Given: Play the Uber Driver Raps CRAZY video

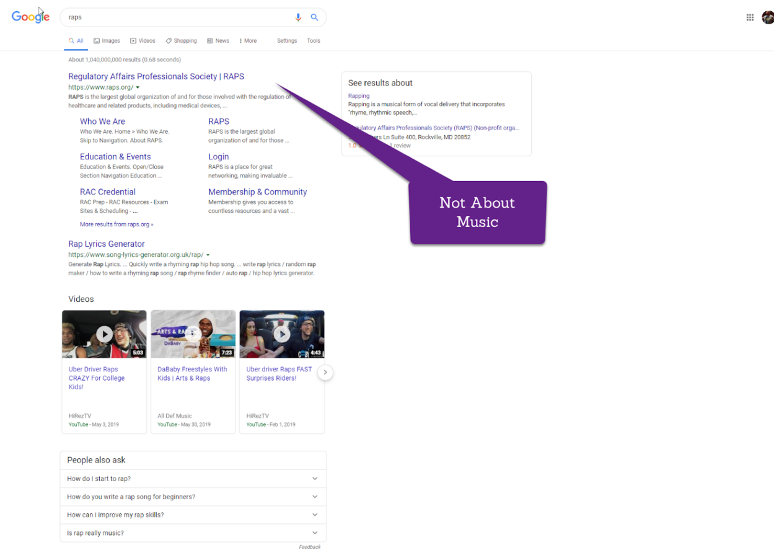Looking at the screenshot, I should [x=104, y=334].
